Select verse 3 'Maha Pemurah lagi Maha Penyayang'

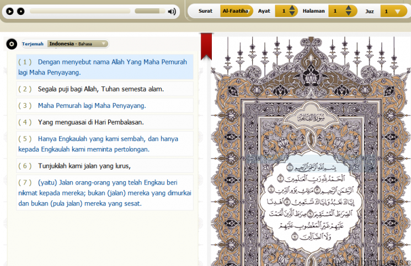[105, 105]
